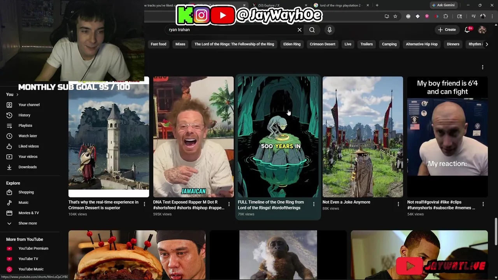This screenshot has height=280, width=498.
Task: Open the DNA Test Jamaican short thumbnail
Action: click(193, 136)
